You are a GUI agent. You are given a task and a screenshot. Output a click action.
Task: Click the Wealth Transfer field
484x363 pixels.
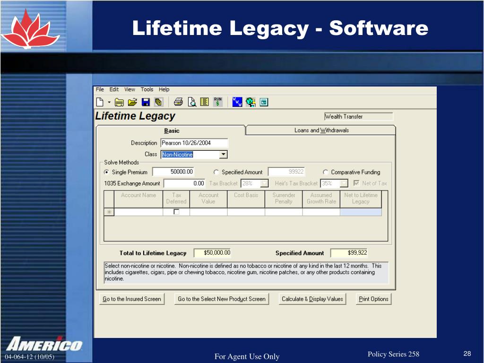point(358,117)
